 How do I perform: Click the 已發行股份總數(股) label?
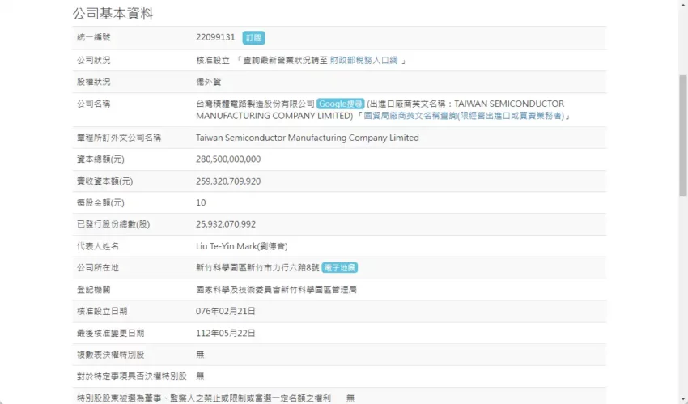pyautogui.click(x=113, y=224)
